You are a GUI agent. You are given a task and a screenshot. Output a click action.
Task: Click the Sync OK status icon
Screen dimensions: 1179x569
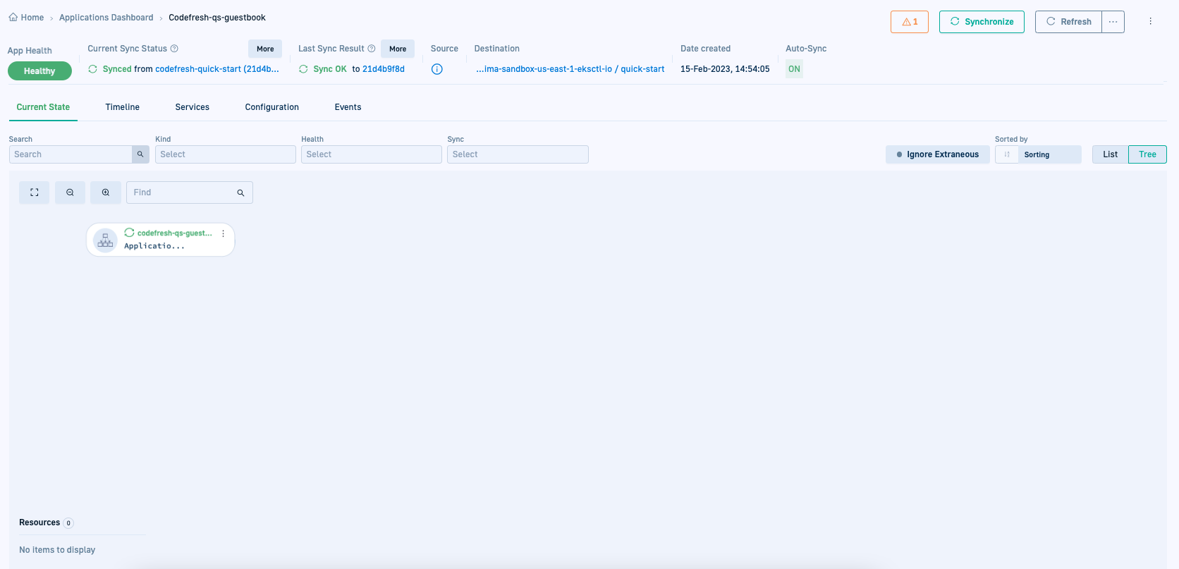click(x=303, y=69)
